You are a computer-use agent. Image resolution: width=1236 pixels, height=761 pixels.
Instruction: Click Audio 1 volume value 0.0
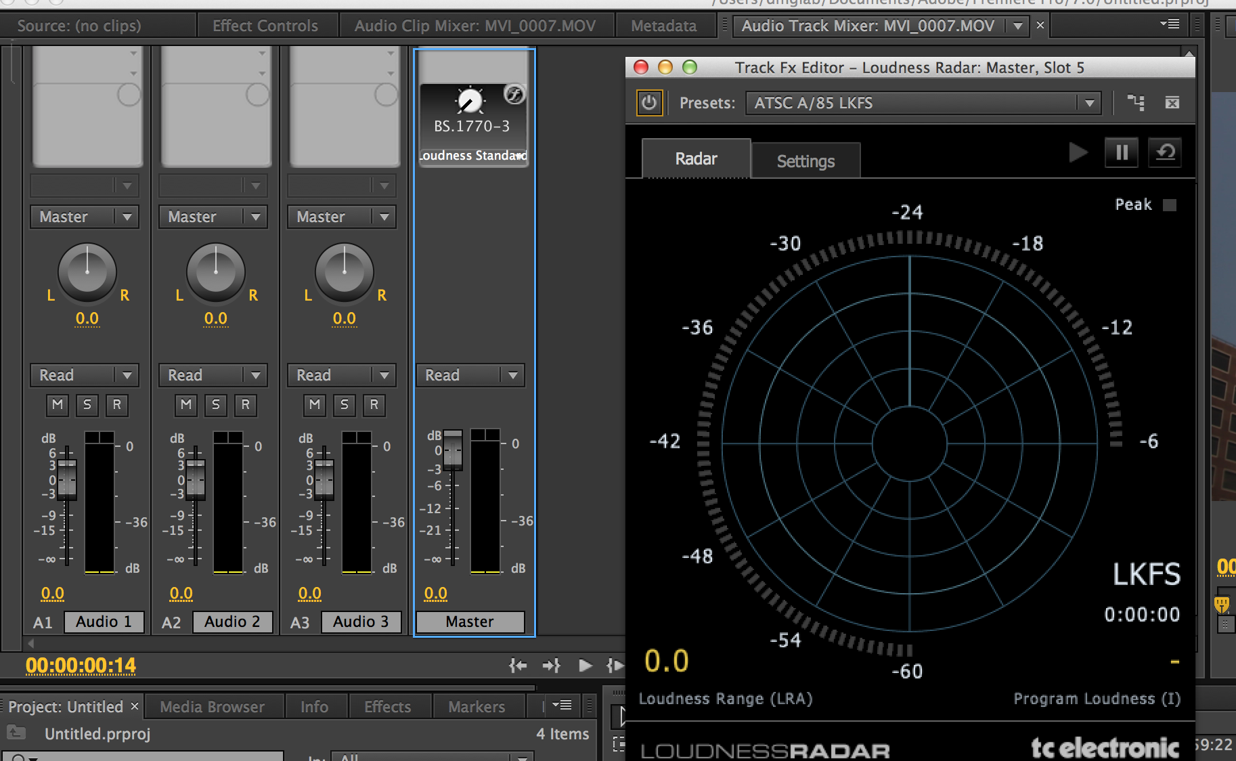tap(53, 594)
